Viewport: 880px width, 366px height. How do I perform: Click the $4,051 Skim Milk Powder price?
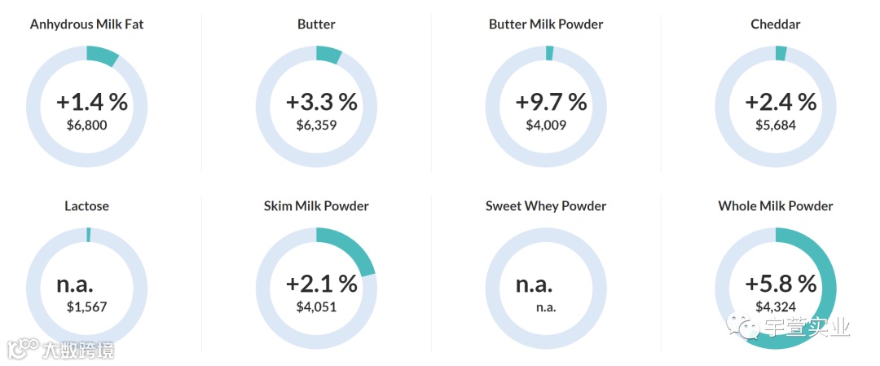316,306
